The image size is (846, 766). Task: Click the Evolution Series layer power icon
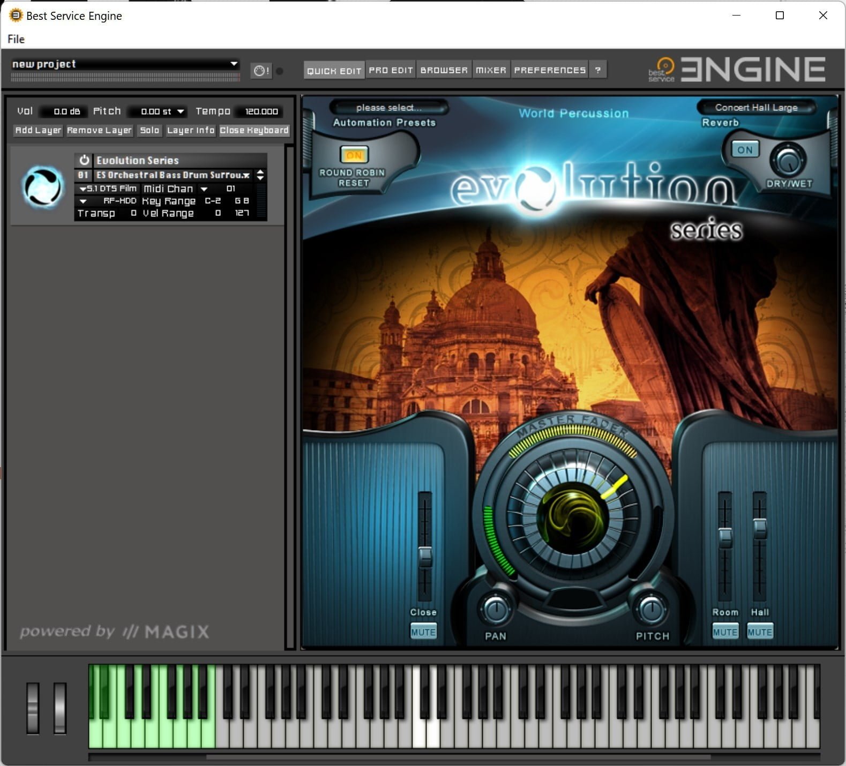(x=84, y=160)
